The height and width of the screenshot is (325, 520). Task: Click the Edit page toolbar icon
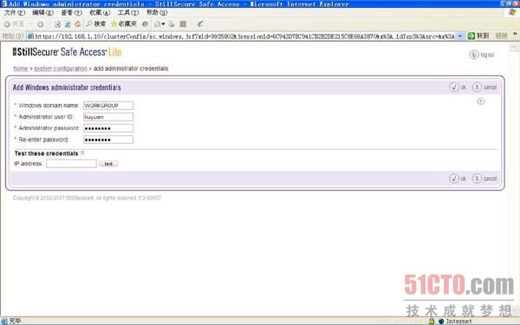pyautogui.click(x=183, y=24)
